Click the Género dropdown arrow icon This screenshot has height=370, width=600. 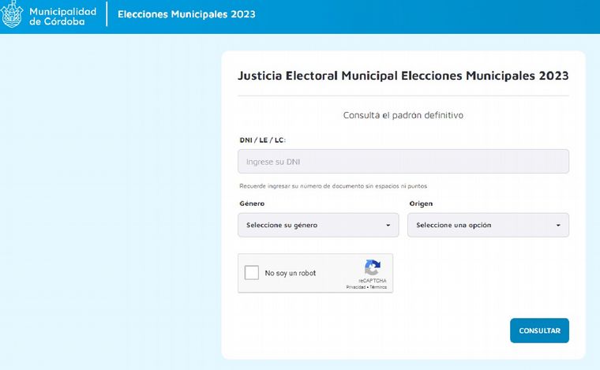[388, 226]
